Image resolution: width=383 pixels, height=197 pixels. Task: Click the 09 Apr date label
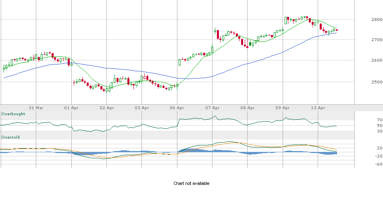tap(283, 108)
